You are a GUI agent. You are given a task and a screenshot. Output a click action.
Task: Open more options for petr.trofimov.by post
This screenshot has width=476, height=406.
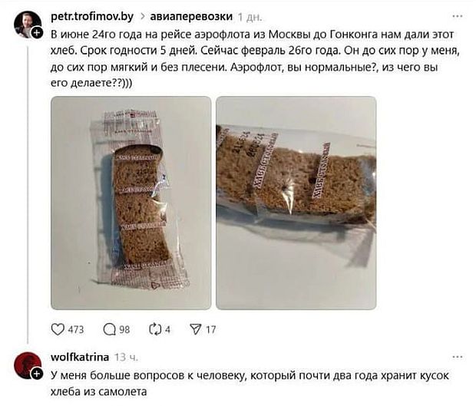pyautogui.click(x=457, y=16)
